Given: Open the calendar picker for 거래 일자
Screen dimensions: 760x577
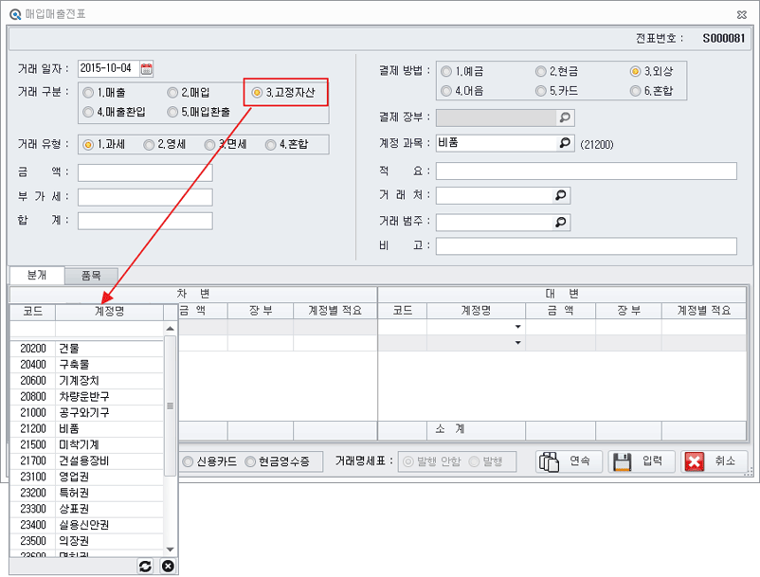Looking at the screenshot, I should tap(146, 68).
